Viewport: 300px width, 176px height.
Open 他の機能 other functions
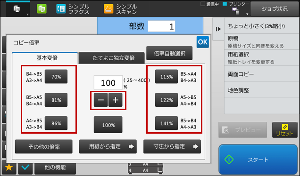55,168
